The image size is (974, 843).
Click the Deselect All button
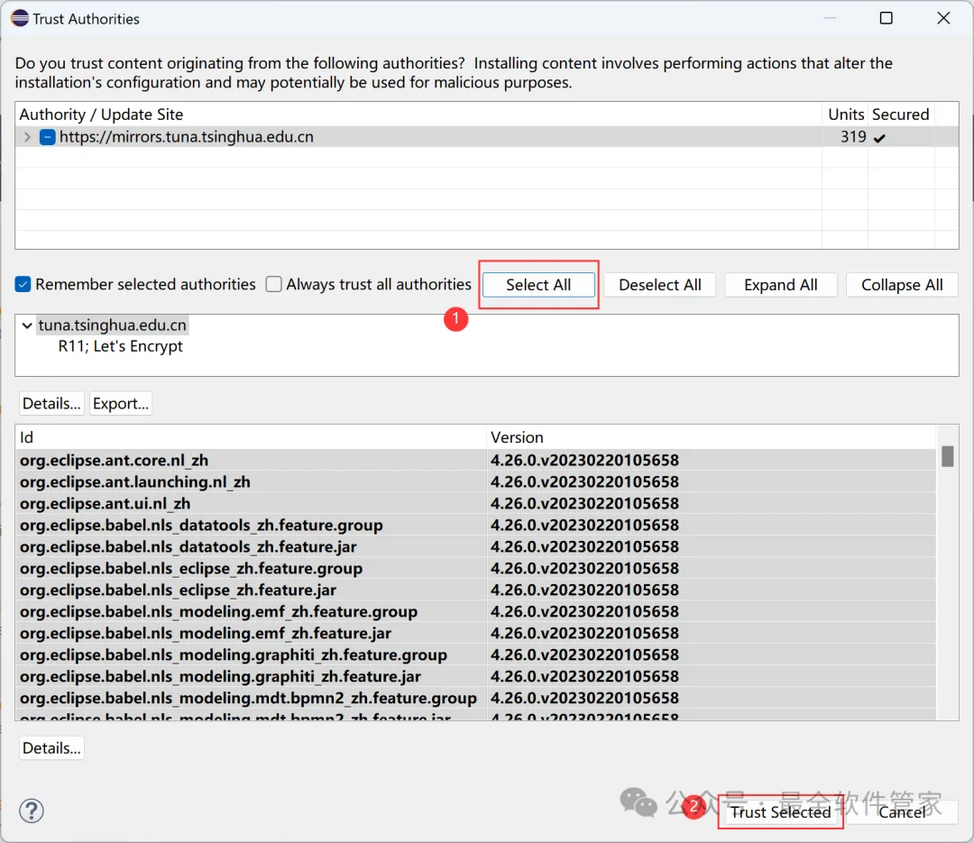[659, 285]
